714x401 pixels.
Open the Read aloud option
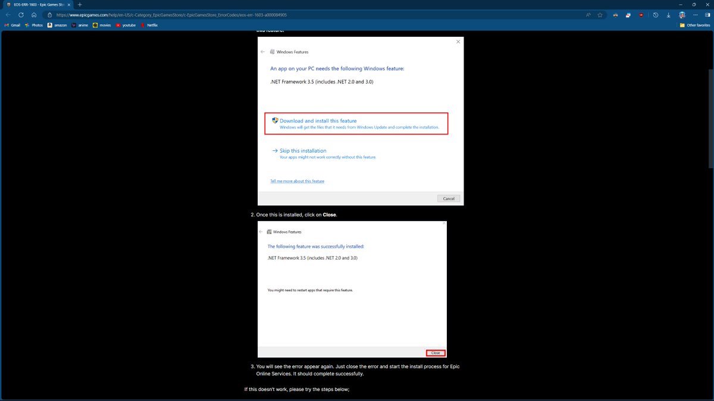click(x=588, y=15)
